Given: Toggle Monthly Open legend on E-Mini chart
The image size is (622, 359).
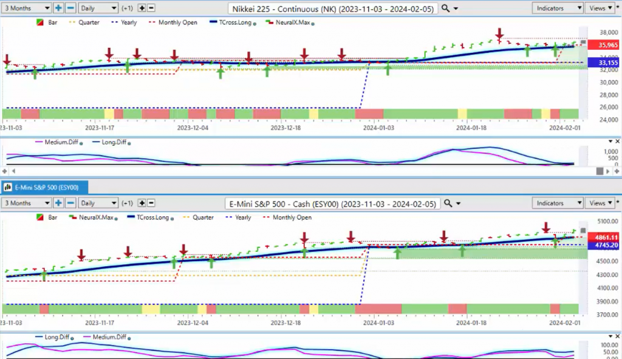Looking at the screenshot, I should coord(292,217).
